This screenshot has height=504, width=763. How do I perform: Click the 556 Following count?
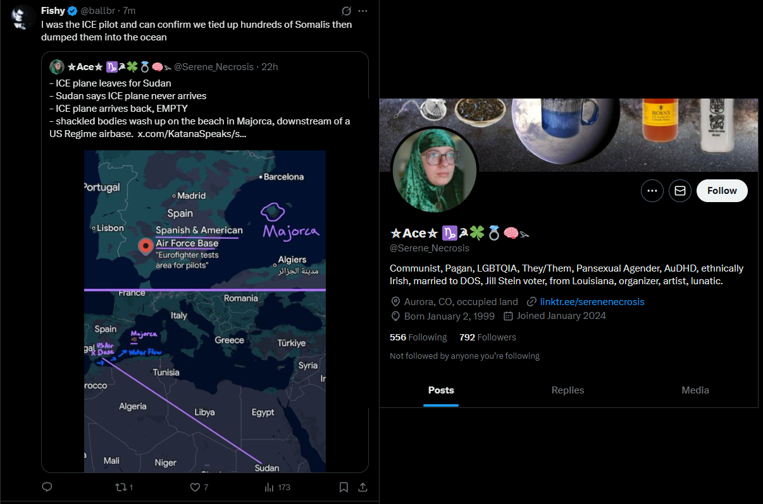(x=418, y=337)
